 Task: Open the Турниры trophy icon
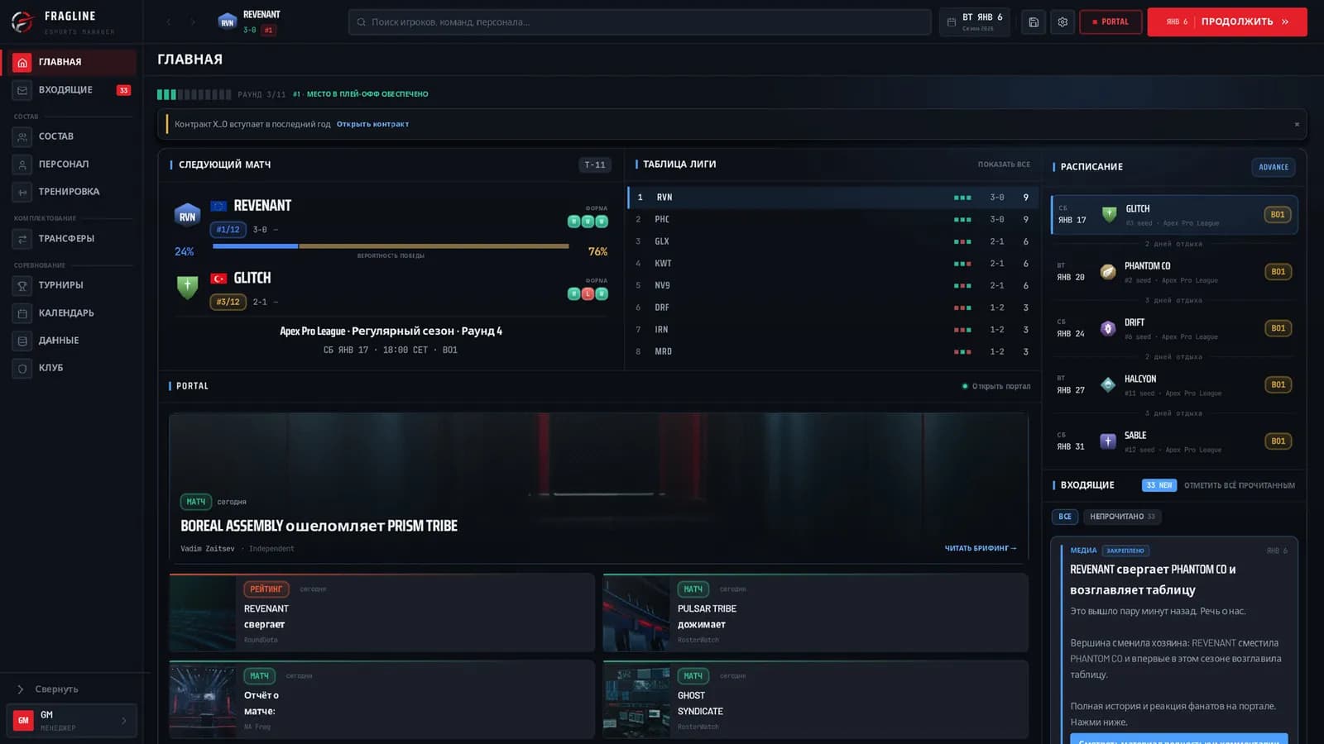coord(22,285)
